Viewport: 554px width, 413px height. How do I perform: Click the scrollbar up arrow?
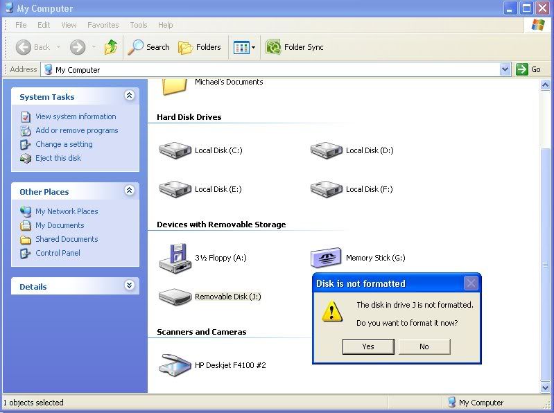pos(545,85)
